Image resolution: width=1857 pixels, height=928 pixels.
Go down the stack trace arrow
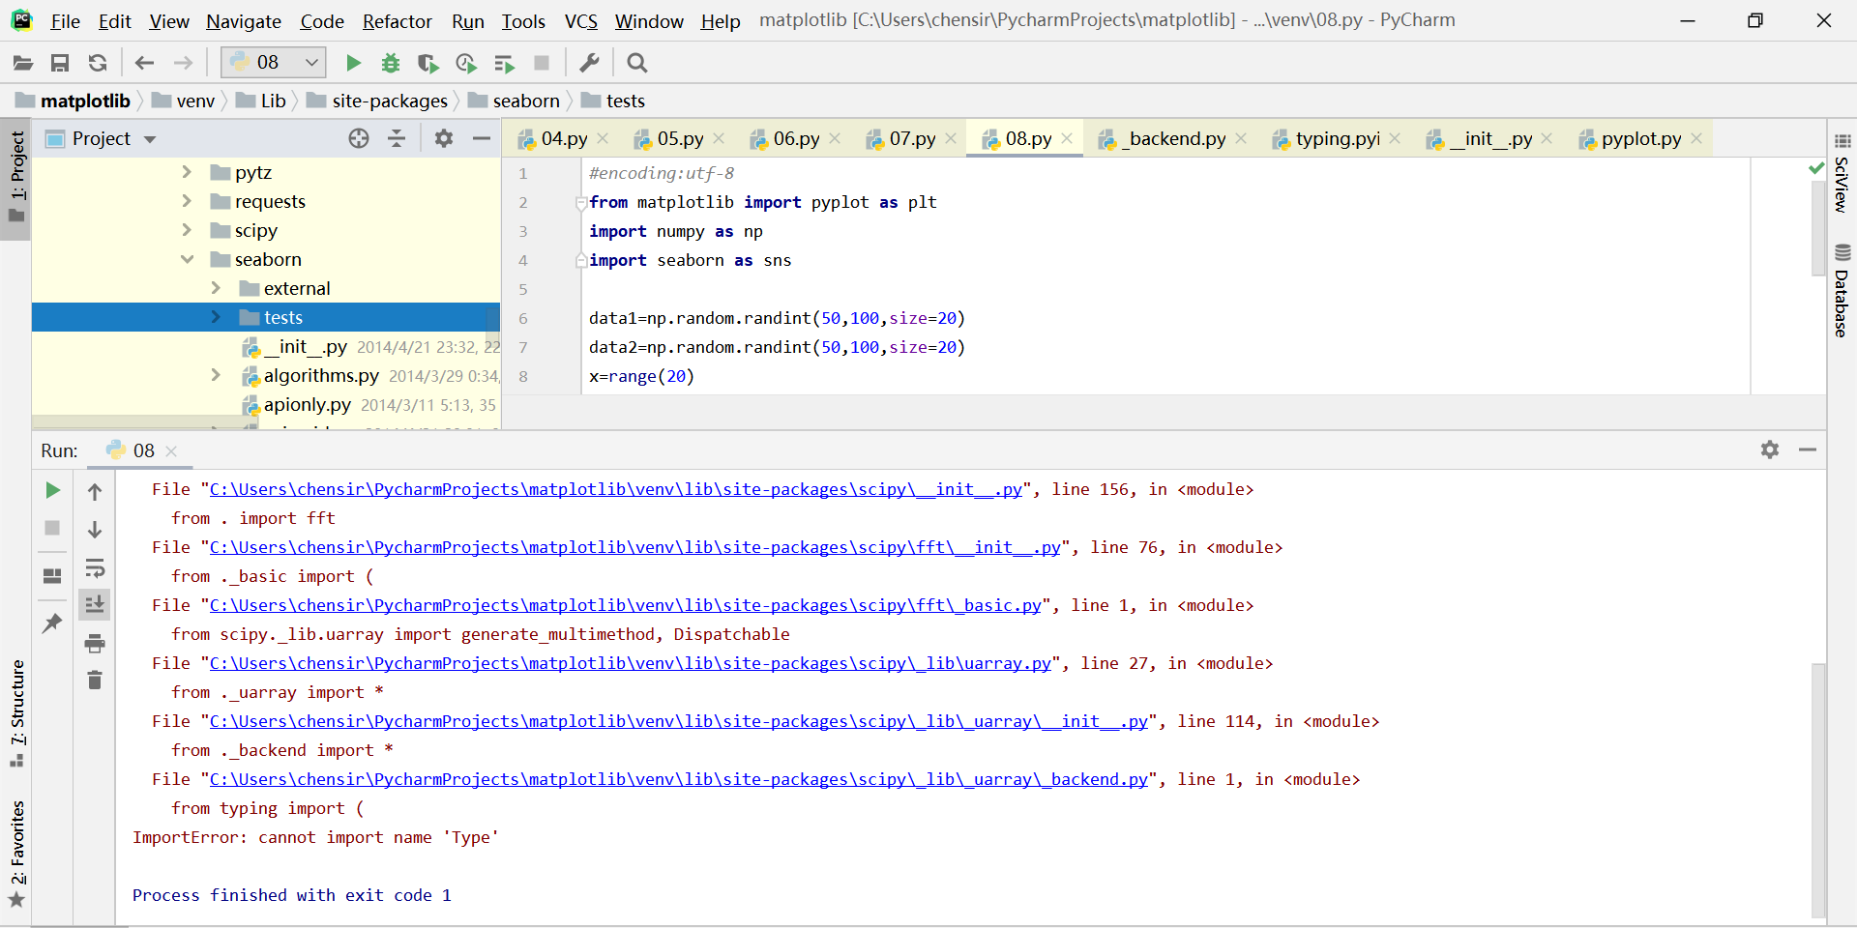coord(95,530)
